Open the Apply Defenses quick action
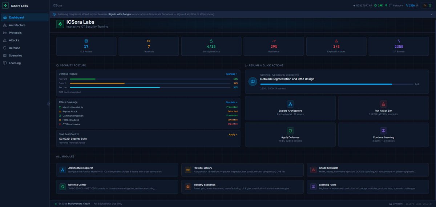This screenshot has height=207, width=436. click(290, 135)
